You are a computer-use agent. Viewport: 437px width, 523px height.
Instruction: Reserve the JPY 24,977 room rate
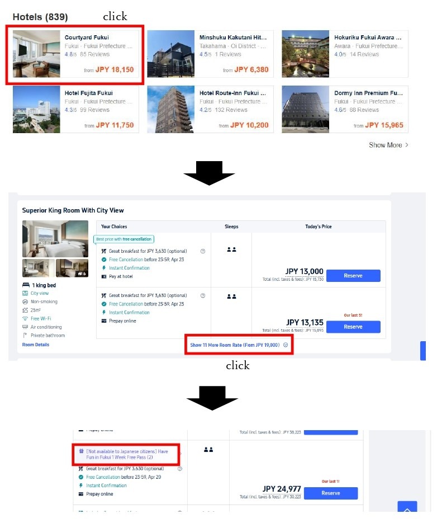point(331,493)
